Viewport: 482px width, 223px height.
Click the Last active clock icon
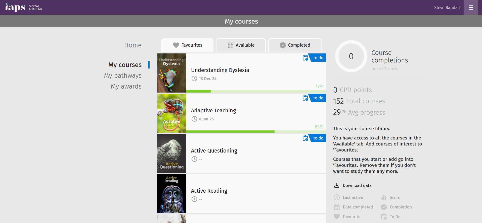point(337,197)
